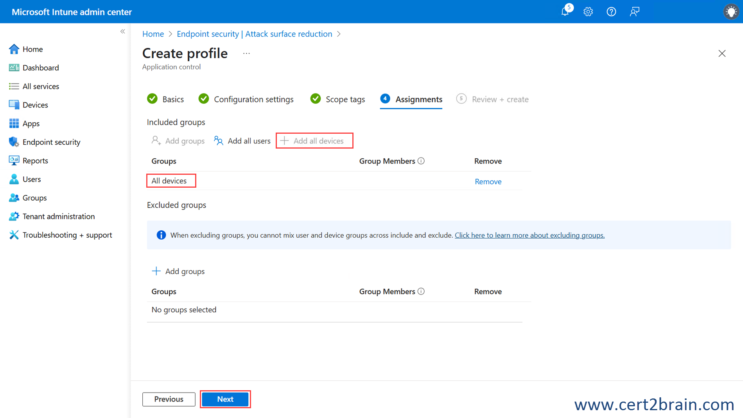Jump to Review + create step tab

pyautogui.click(x=492, y=99)
